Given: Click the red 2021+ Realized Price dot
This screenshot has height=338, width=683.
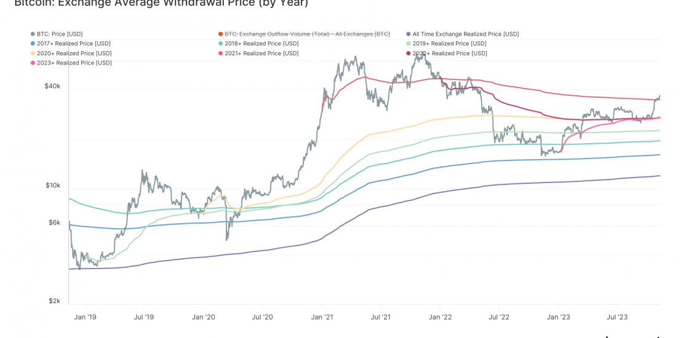Looking at the screenshot, I should (221, 53).
